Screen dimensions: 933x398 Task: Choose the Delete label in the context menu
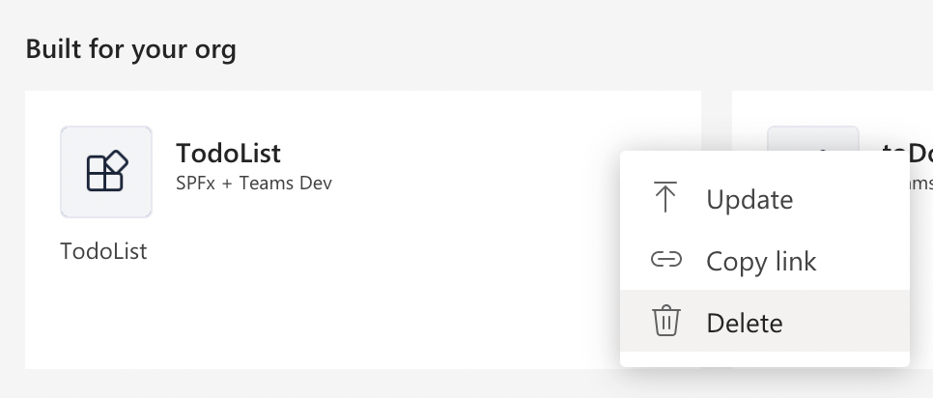click(744, 323)
